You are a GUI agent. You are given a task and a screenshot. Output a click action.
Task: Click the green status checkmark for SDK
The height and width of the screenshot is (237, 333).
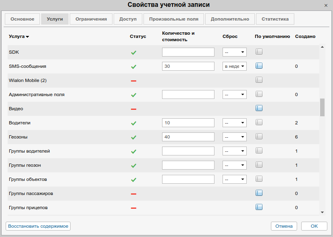[x=133, y=52]
